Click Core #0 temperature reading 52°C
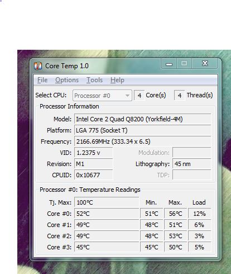231x274 pixels. tap(107, 214)
